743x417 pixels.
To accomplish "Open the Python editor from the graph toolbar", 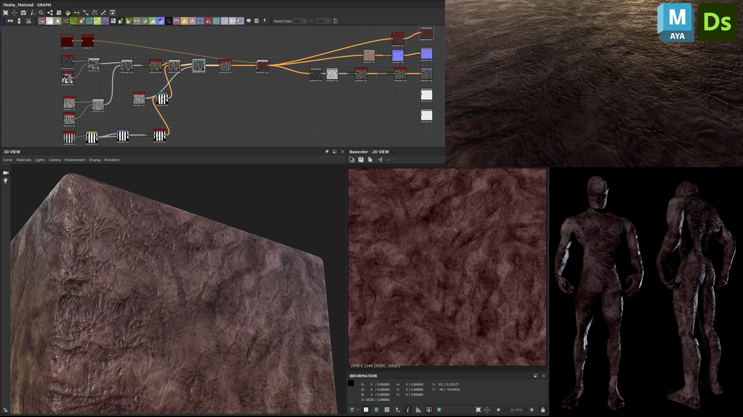I will pyautogui.click(x=68, y=13).
